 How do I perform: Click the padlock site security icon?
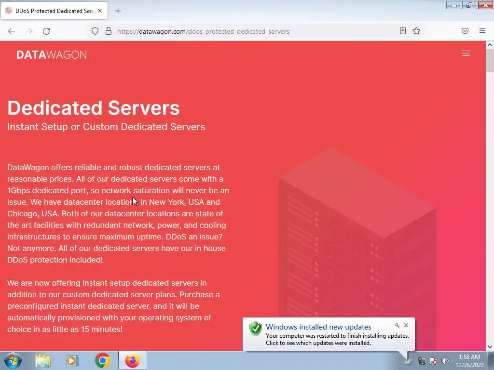pos(109,31)
